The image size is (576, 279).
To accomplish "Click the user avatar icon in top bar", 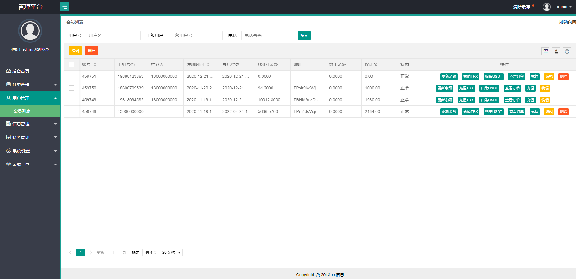I will [x=546, y=7].
